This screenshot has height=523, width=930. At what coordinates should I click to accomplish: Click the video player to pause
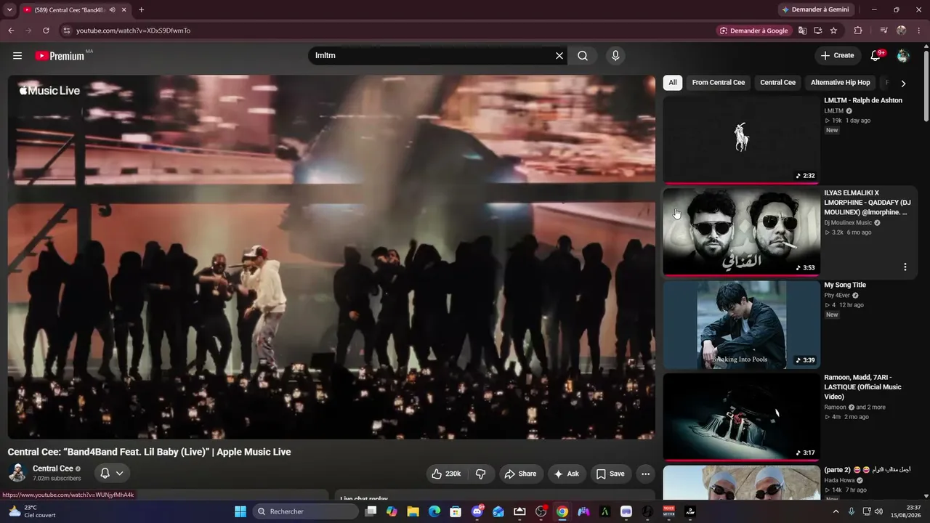pos(331,257)
